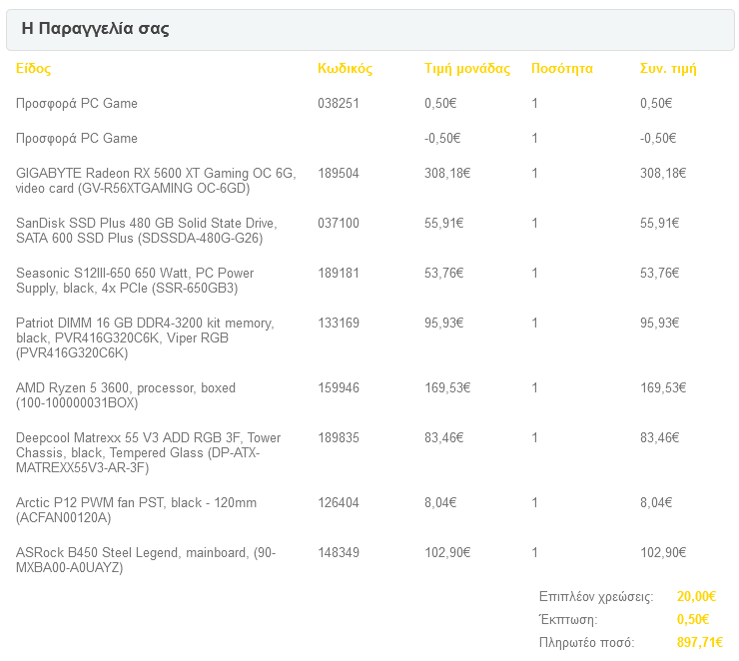This screenshot has height=661, width=739.
Task: Click the 308,18€ unit price
Action: pos(447,173)
